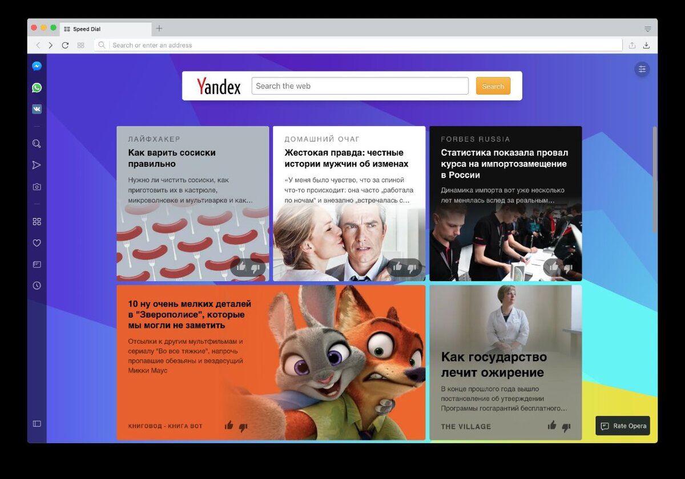Click the couple photo thumbnail
Viewport: 685px width, 479px height.
pyautogui.click(x=349, y=242)
